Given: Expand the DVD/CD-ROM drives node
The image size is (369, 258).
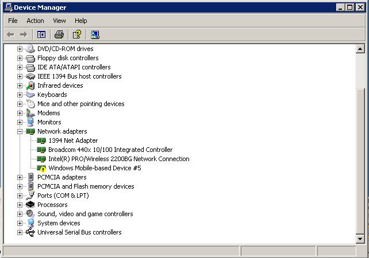Looking at the screenshot, I should coord(20,49).
